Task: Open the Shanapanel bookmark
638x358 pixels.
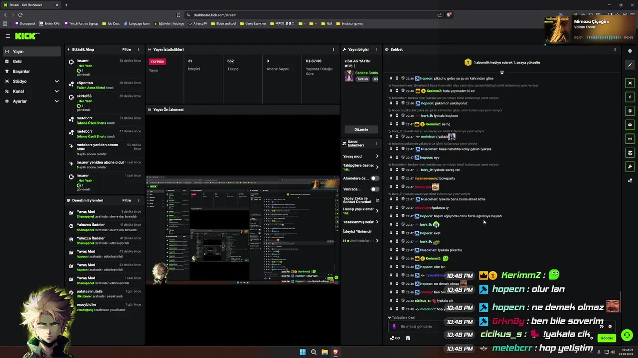Action: [x=25, y=23]
